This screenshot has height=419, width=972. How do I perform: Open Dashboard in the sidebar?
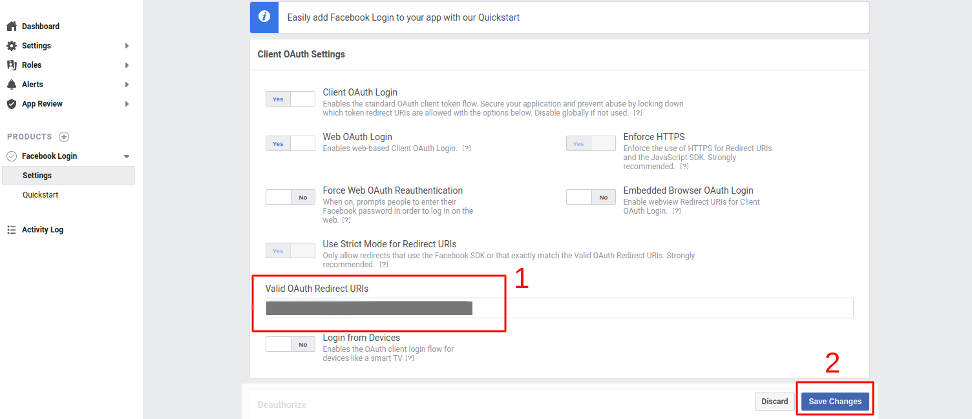pos(41,26)
